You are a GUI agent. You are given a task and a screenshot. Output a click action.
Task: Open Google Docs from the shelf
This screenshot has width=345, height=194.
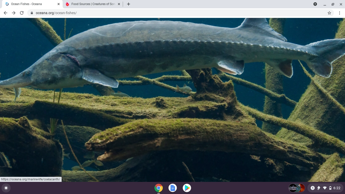pos(173,188)
